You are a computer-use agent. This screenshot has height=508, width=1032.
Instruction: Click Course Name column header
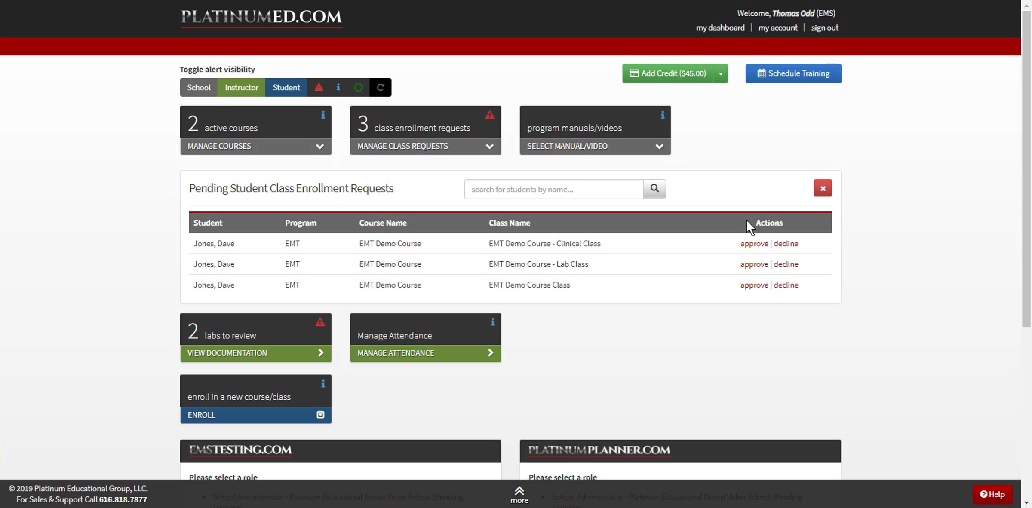coord(383,223)
